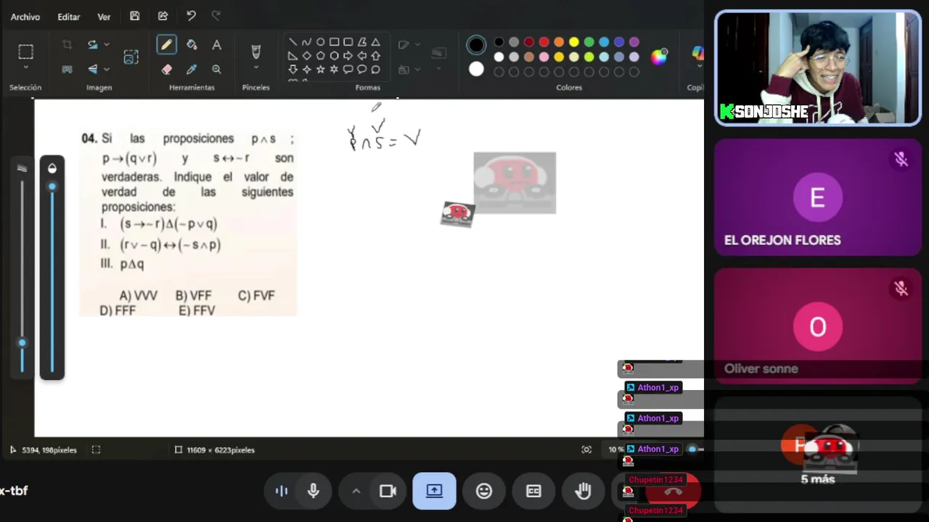Pick the right arrow shape
The image size is (929, 522).
pyautogui.click(x=348, y=56)
